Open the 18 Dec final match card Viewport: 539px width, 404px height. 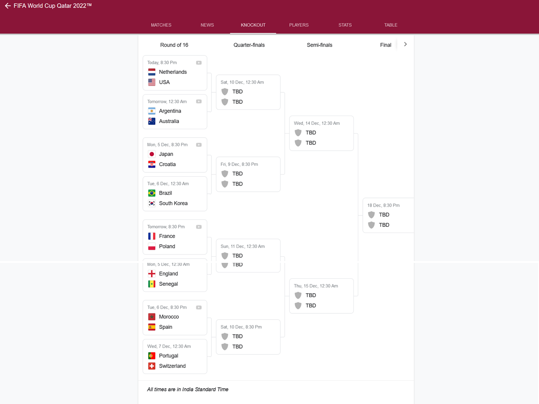388,215
